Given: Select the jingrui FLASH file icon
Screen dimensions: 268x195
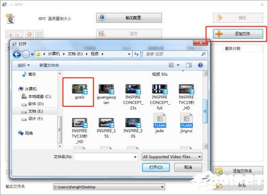Looking at the screenshot, I should coord(186,120).
